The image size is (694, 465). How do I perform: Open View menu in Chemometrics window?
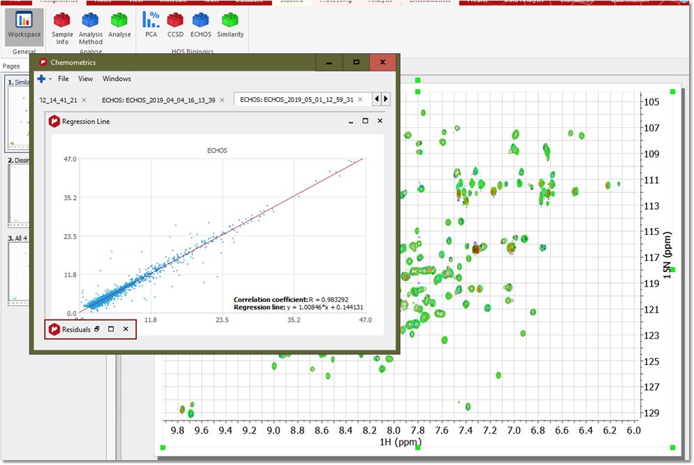[85, 78]
